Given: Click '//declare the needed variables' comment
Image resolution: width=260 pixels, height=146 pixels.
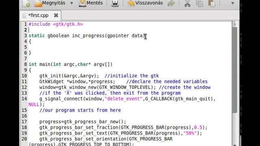Looking at the screenshot, I should click(167, 82).
